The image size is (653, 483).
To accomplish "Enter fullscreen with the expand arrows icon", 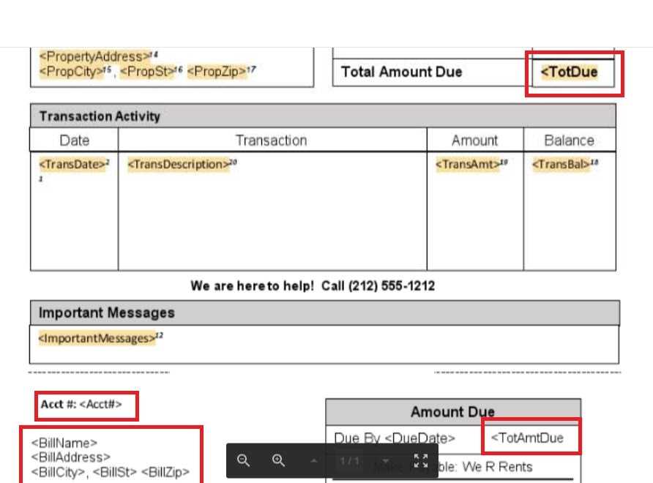I will click(421, 461).
